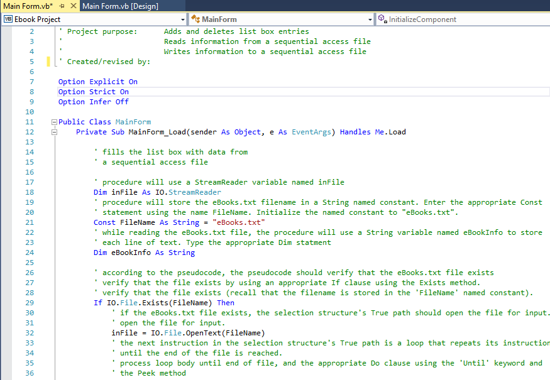The height and width of the screenshot is (380, 550).
Task: Click the breakpoint margin beside line 29
Action: 6,302
